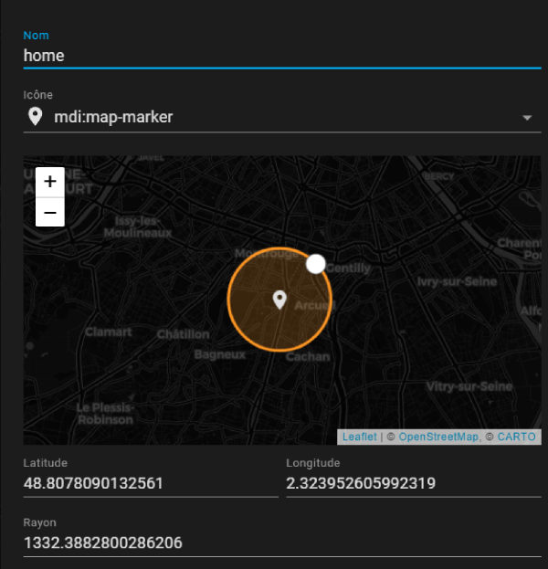Click the map-marker icon preview beside Icône field
The image size is (548, 569).
pyautogui.click(x=36, y=117)
